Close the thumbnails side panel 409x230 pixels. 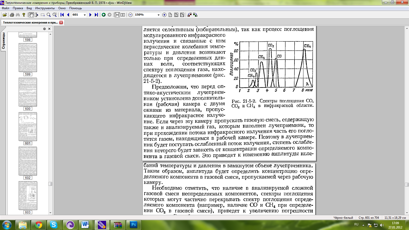[x=49, y=29]
